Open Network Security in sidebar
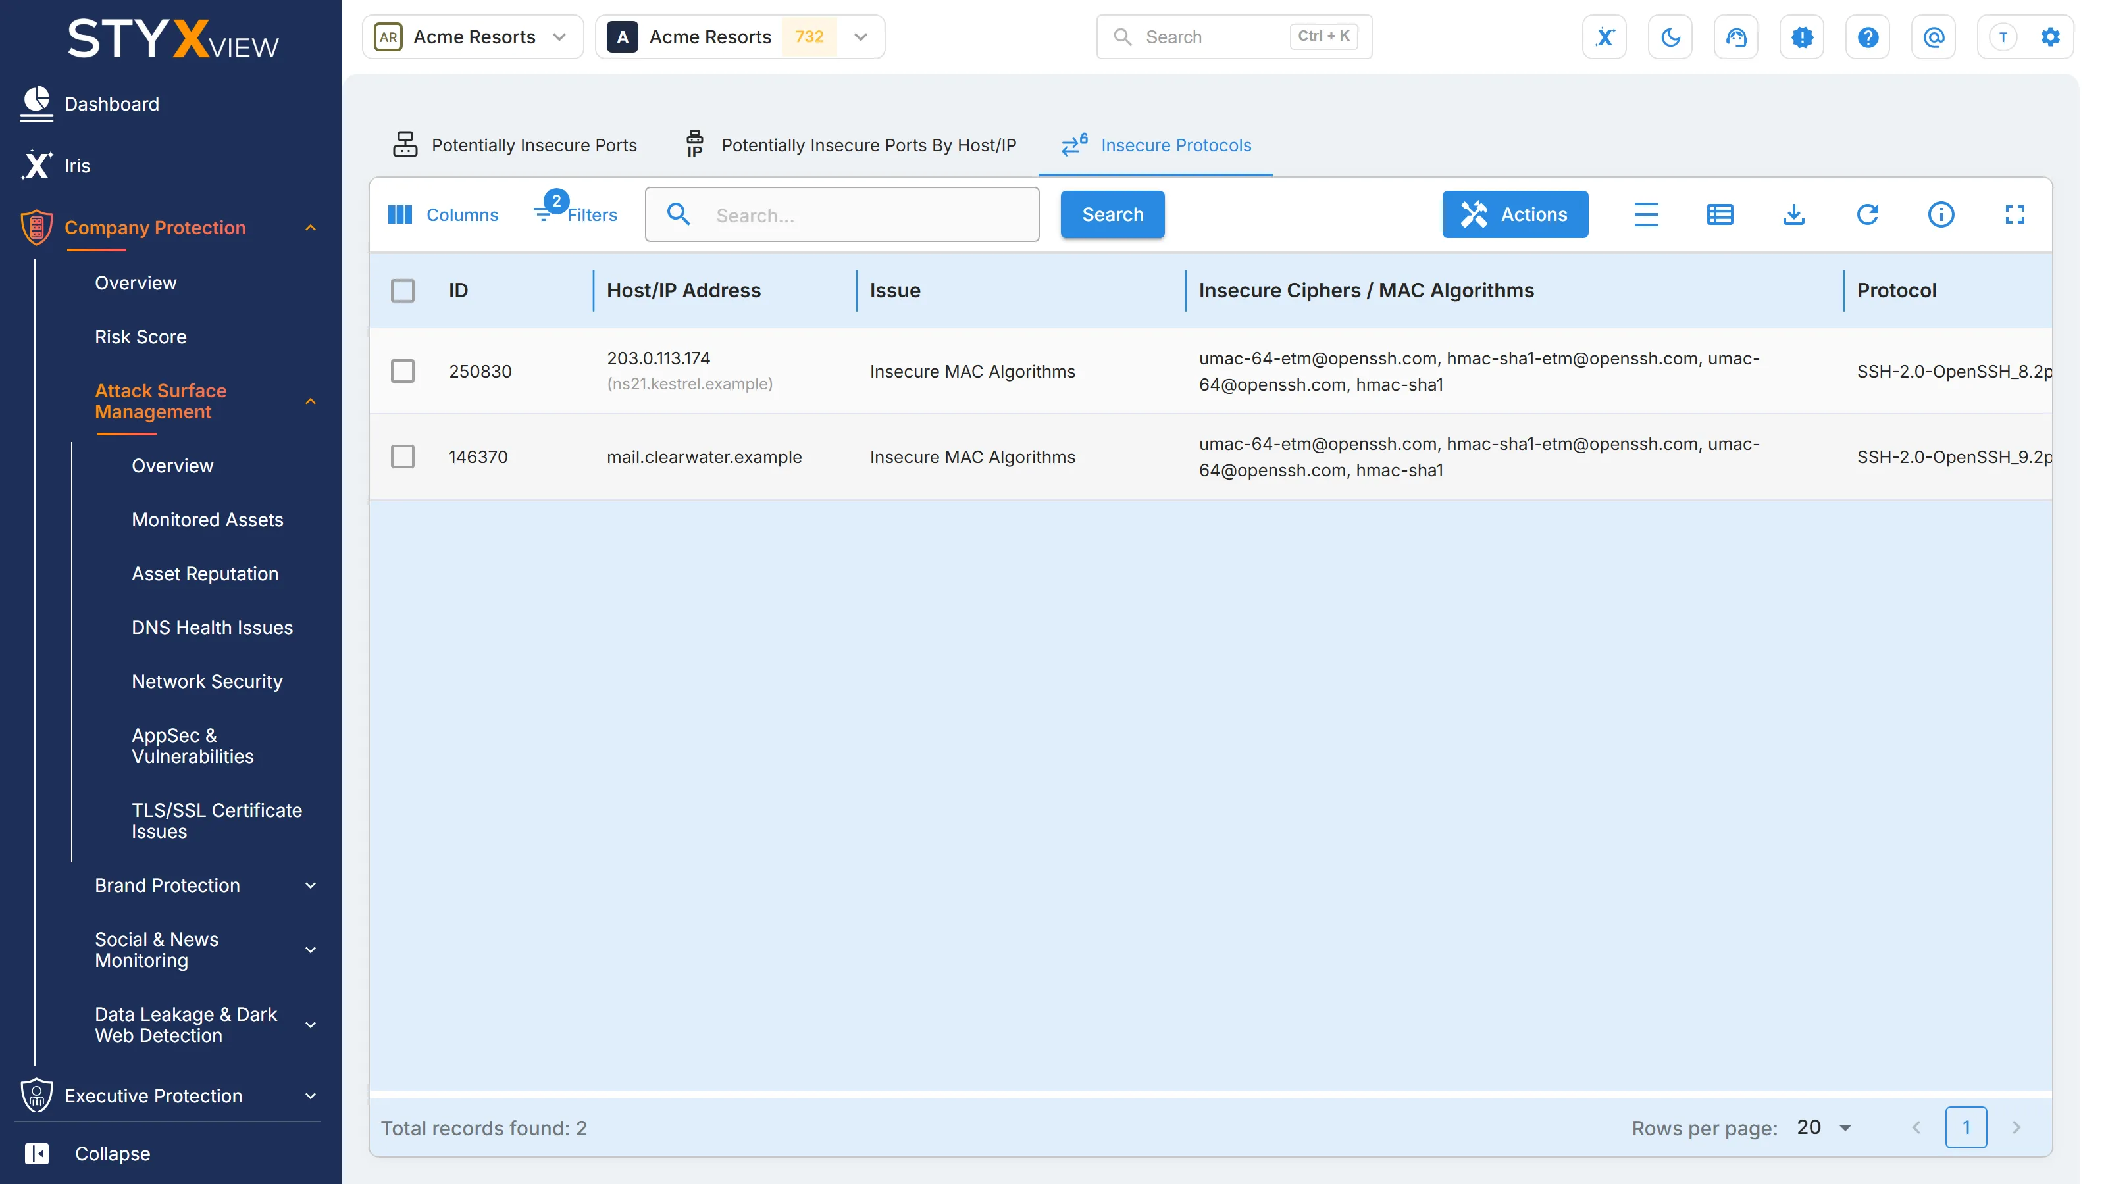This screenshot has height=1184, width=2106. [x=207, y=681]
